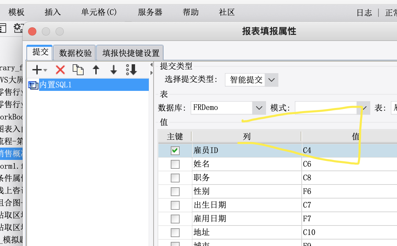Enable primary key checkbox for 职务
397x246 pixels.
tap(175, 178)
